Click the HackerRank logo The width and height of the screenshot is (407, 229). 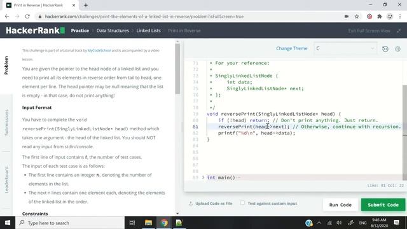pyautogui.click(x=36, y=31)
